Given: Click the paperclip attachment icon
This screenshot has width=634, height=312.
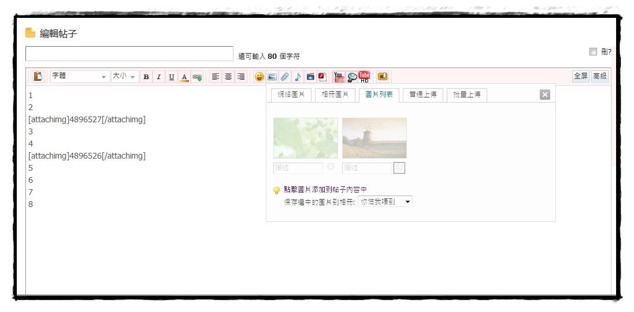Looking at the screenshot, I should (285, 77).
